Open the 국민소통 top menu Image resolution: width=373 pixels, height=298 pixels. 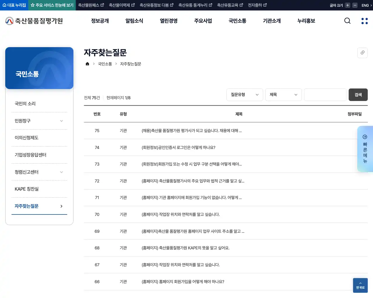237,21
